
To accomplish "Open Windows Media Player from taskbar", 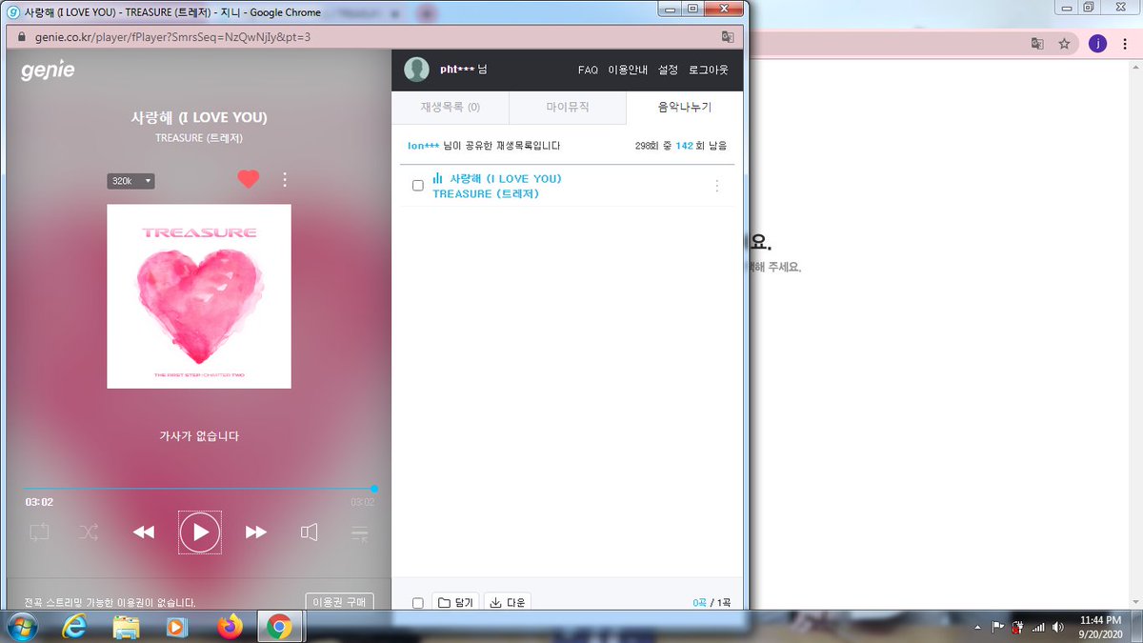I will click(177, 627).
